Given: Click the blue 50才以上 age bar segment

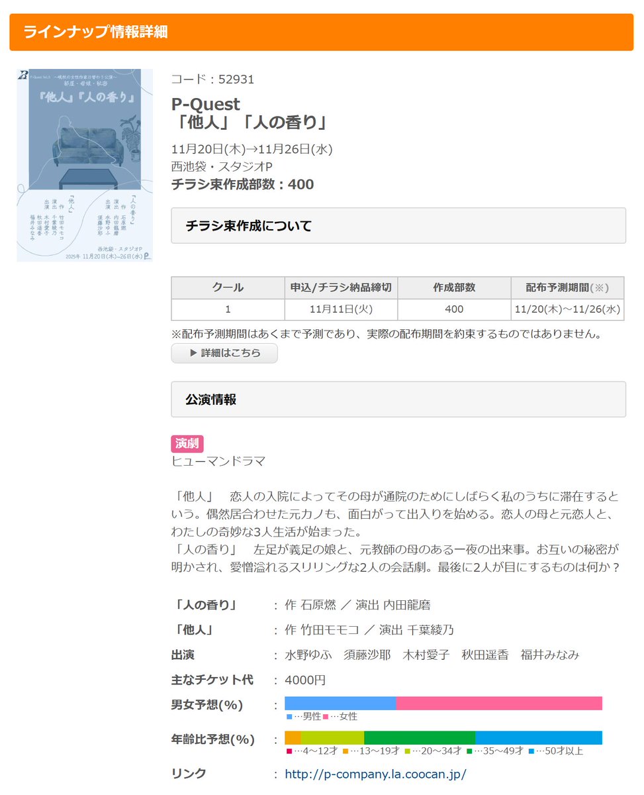Looking at the screenshot, I should coord(539,737).
